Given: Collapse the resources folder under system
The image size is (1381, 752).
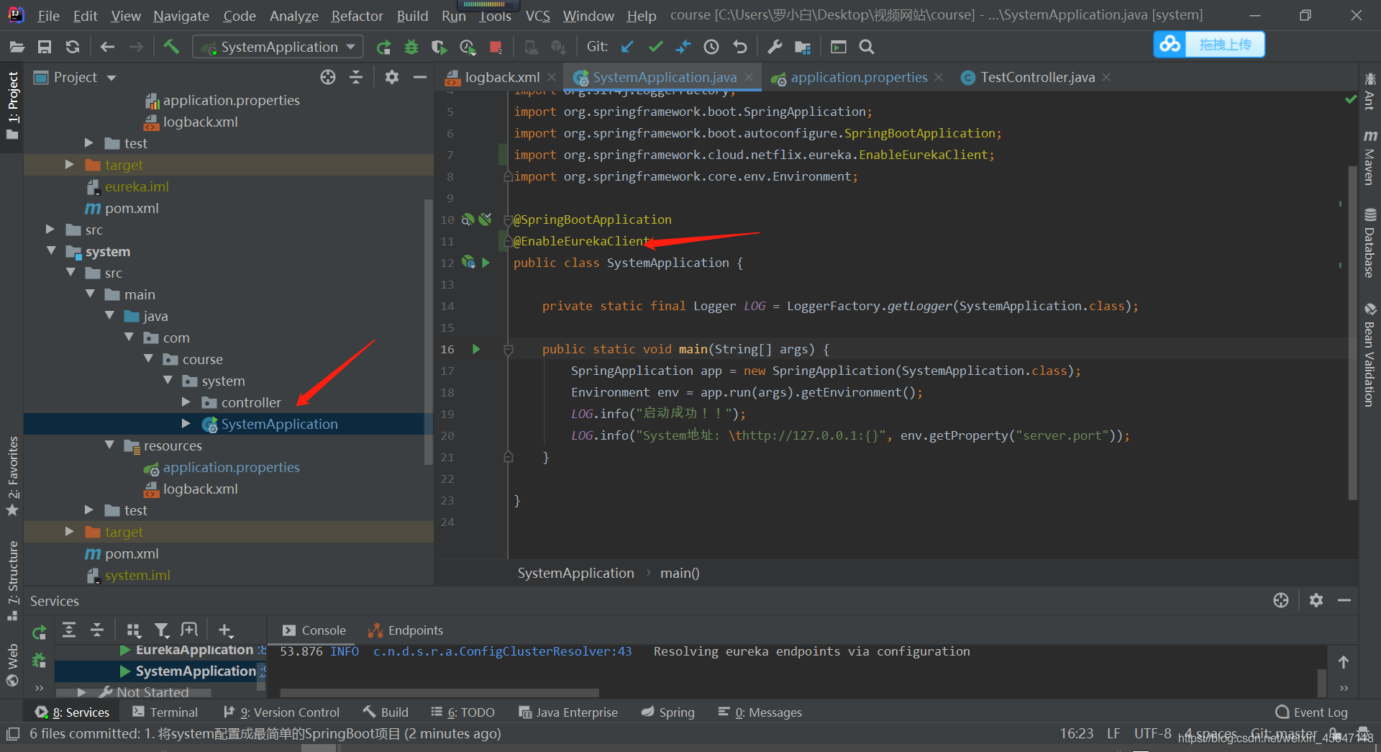Looking at the screenshot, I should 109,445.
